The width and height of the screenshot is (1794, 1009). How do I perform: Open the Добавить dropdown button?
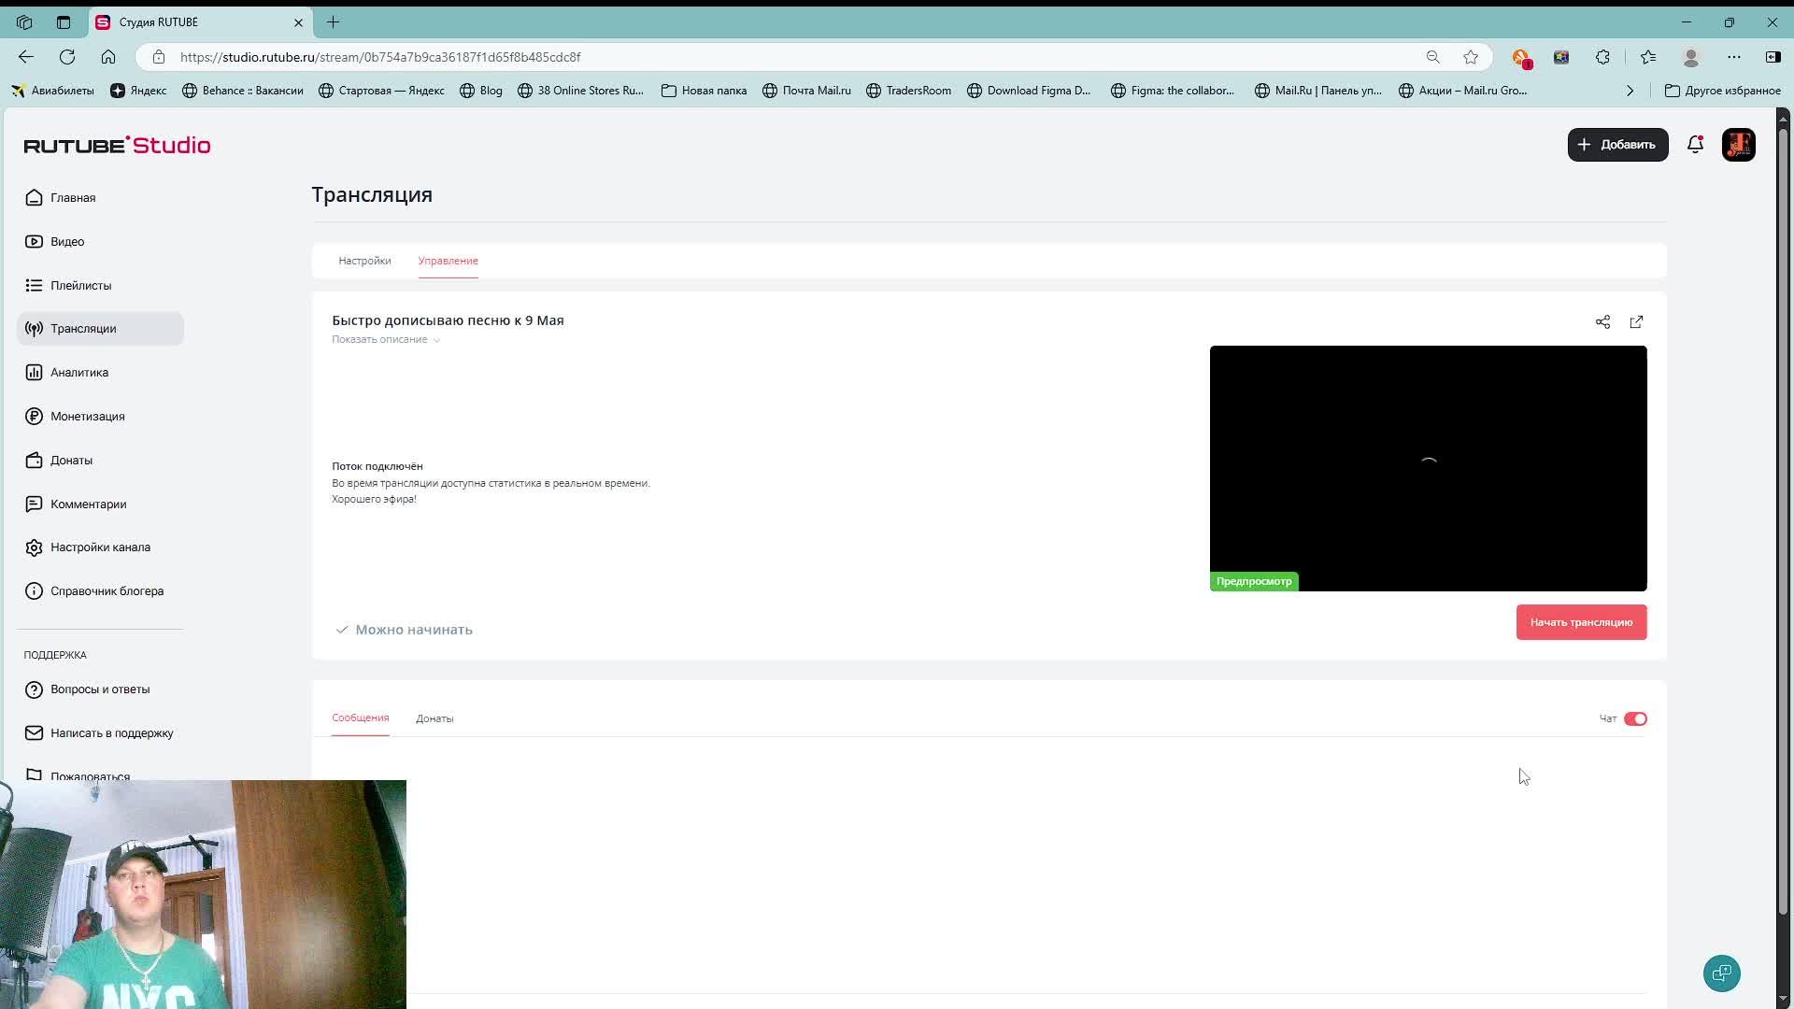tap(1617, 145)
